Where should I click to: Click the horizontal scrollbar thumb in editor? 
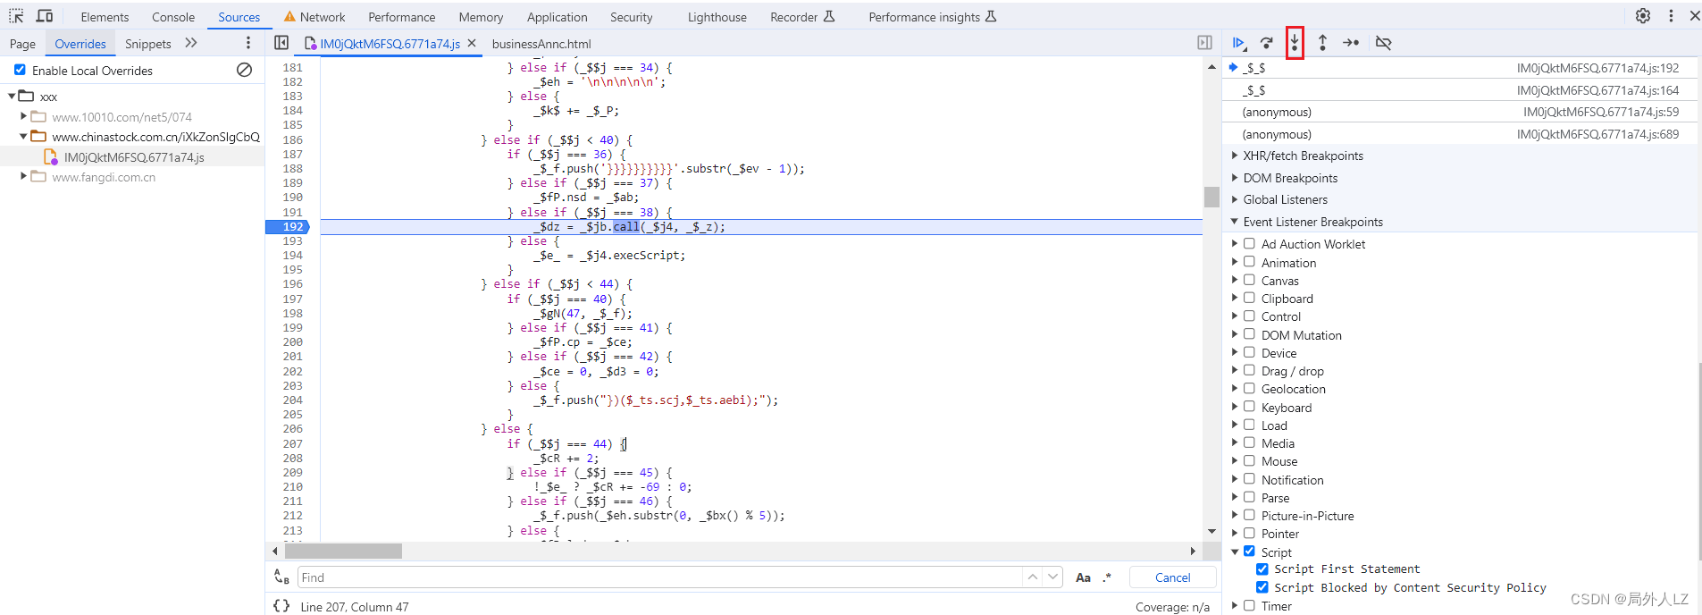coord(343,551)
